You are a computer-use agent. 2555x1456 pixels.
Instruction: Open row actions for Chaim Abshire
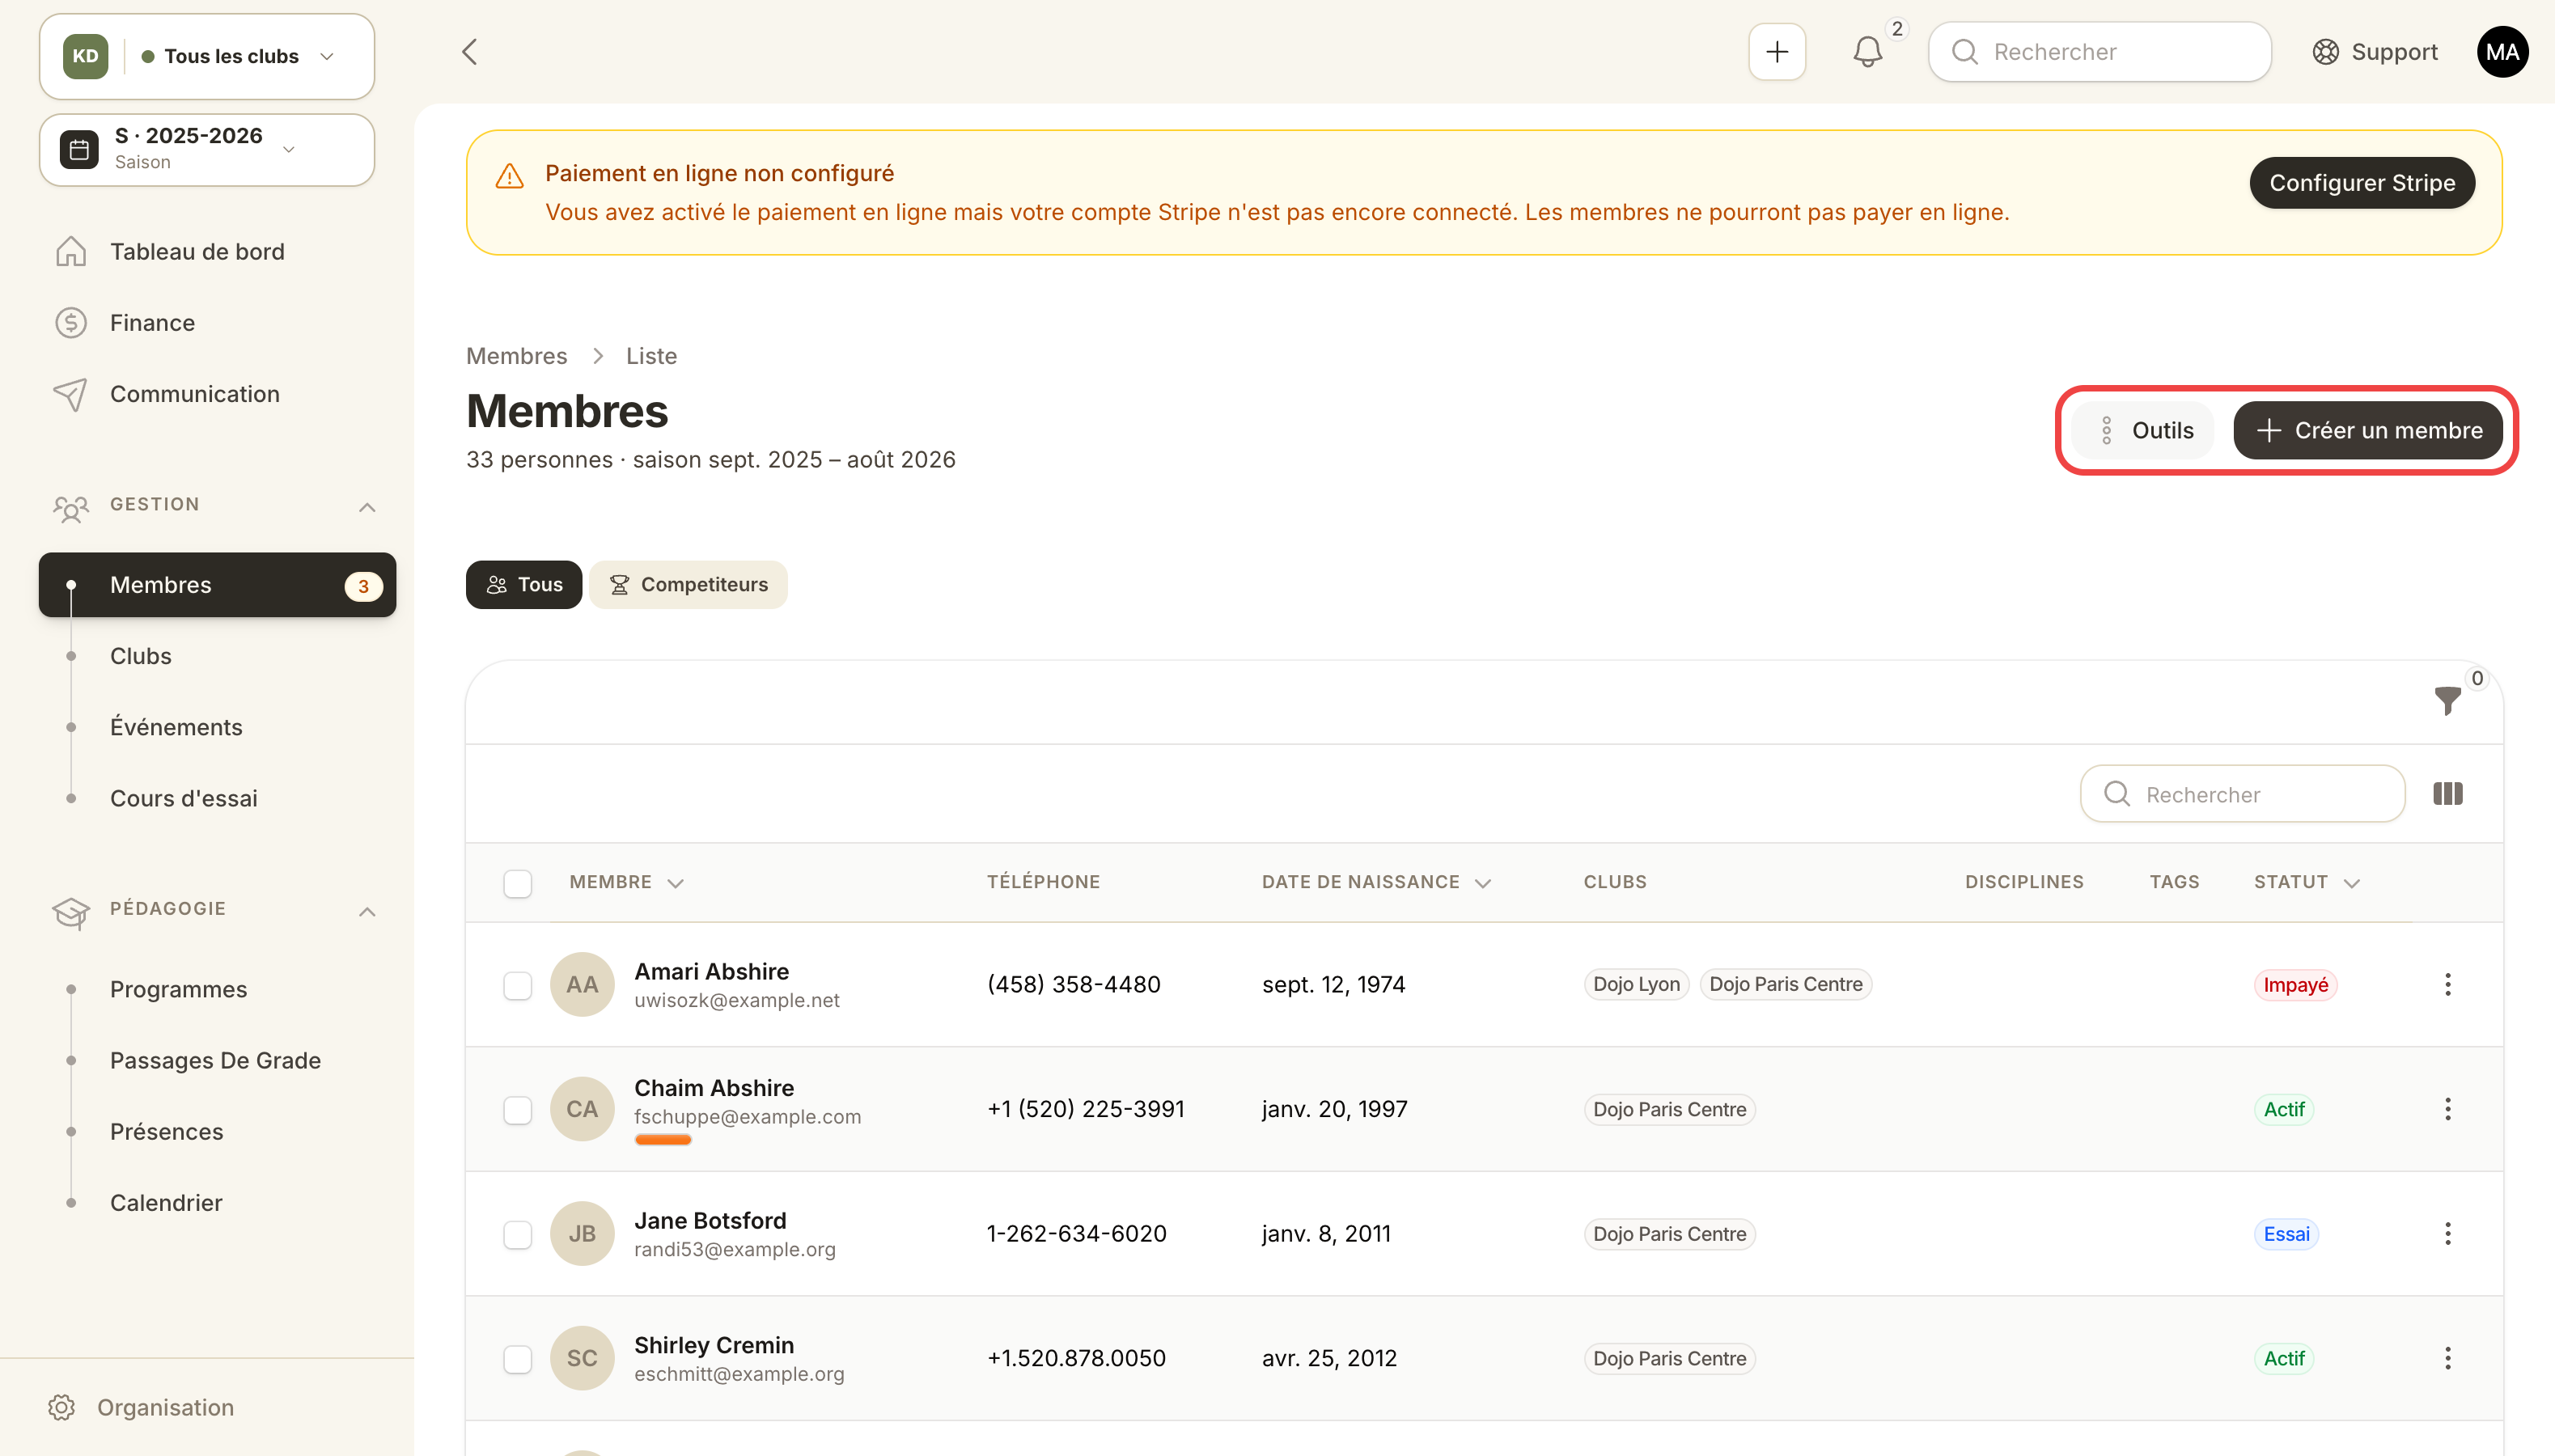click(x=2447, y=1109)
